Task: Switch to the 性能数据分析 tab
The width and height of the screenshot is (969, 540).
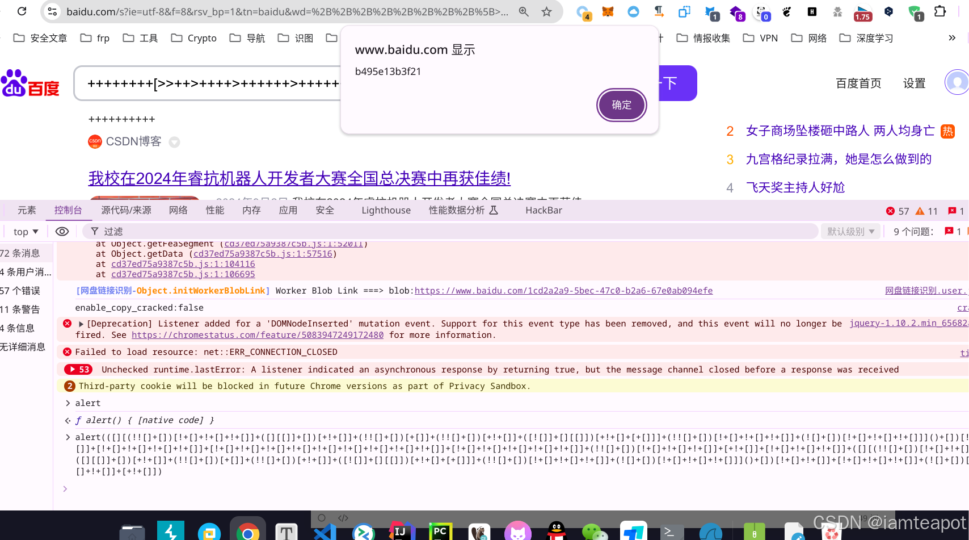Action: point(463,210)
